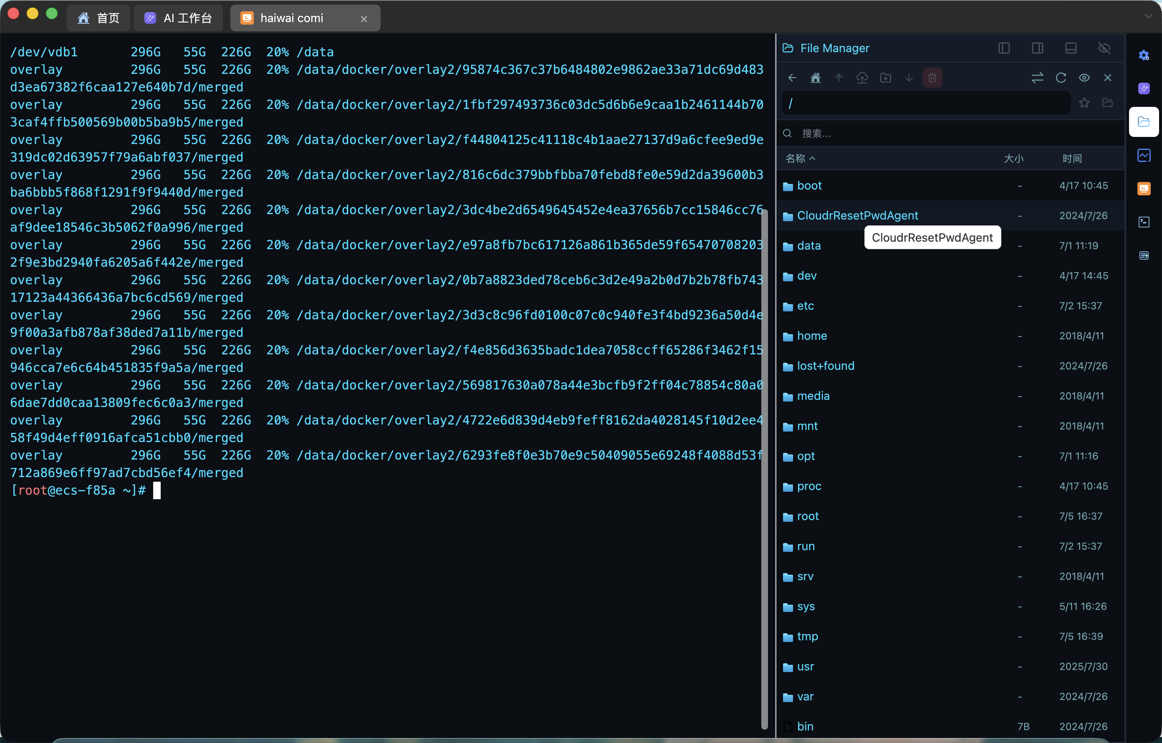Close the haiwai comi tab
1162x743 pixels.
[x=364, y=19]
